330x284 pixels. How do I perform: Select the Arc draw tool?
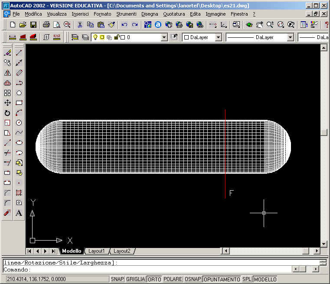click(x=19, y=113)
